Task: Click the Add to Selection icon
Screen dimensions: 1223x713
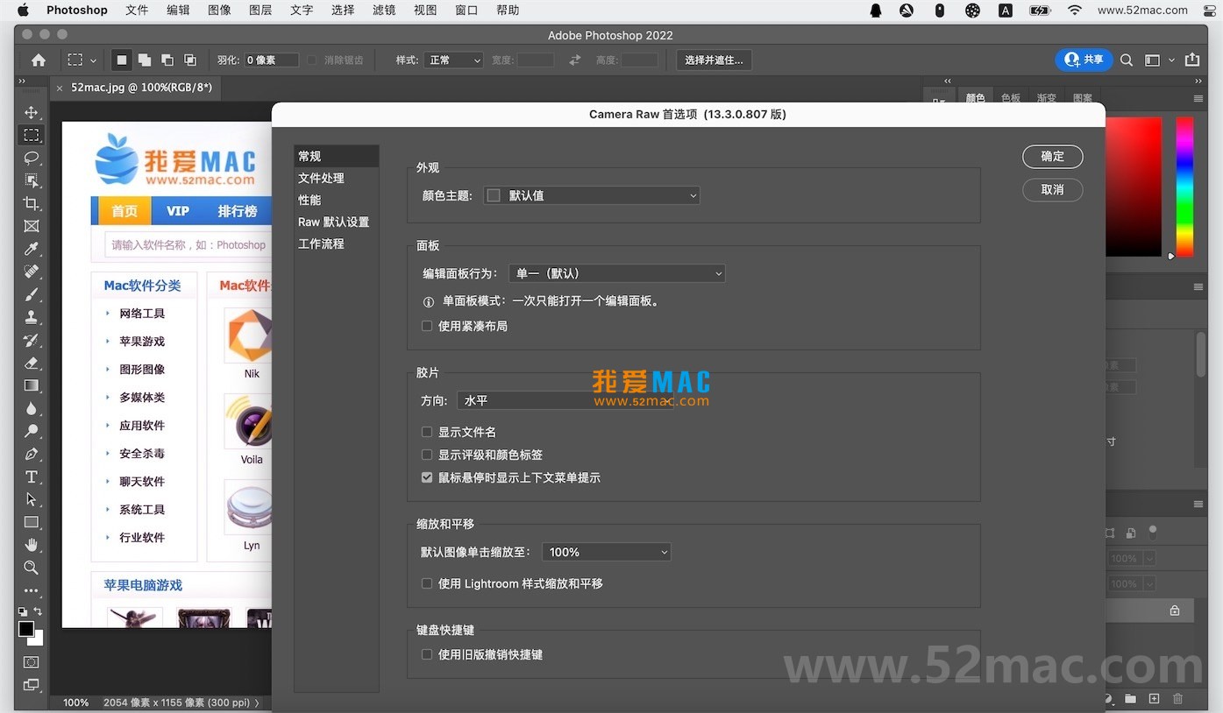Action: (x=144, y=60)
